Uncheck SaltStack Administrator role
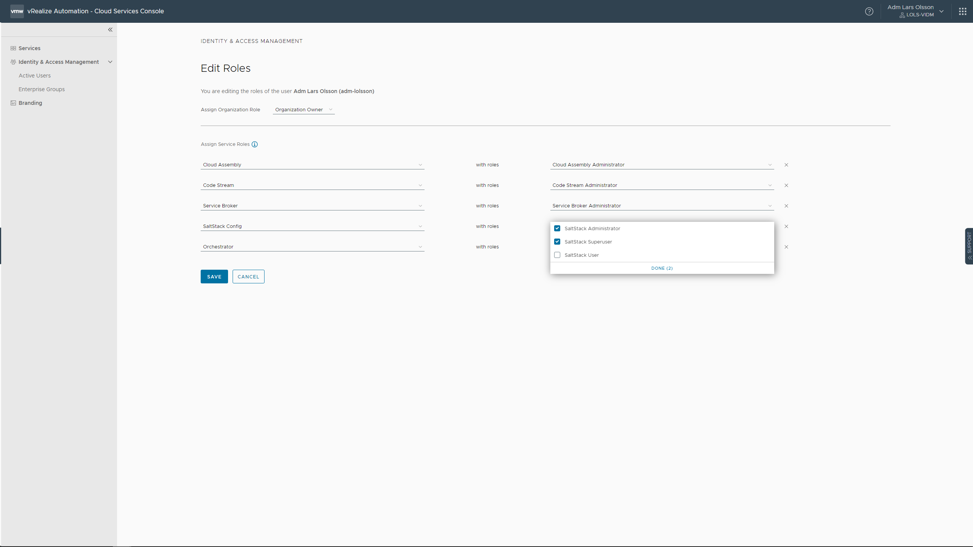This screenshot has width=973, height=547. (557, 228)
